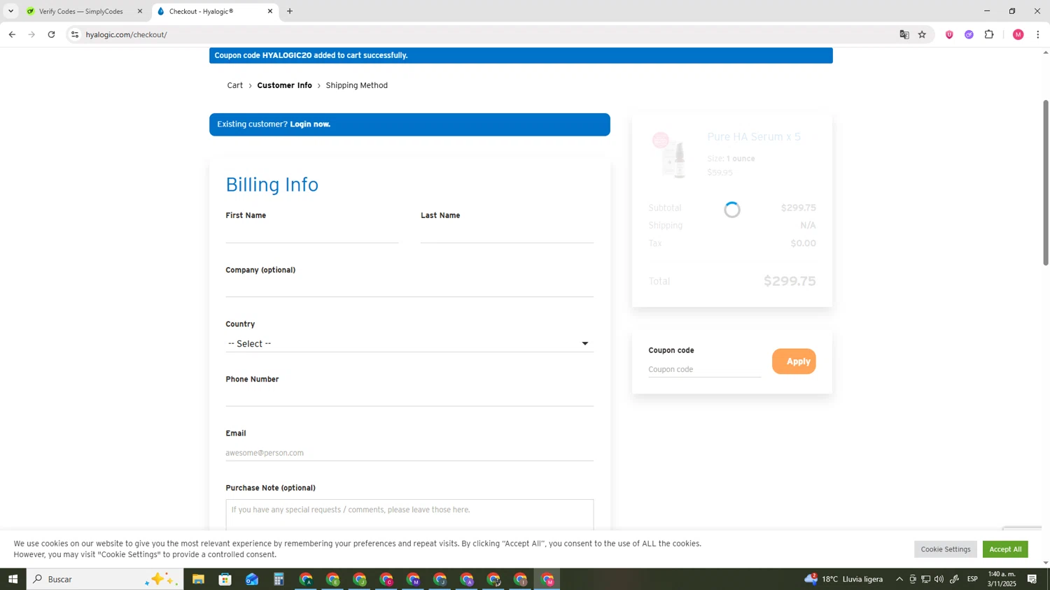Focus the First Name field
This screenshot has height=590, width=1050.
click(x=312, y=234)
